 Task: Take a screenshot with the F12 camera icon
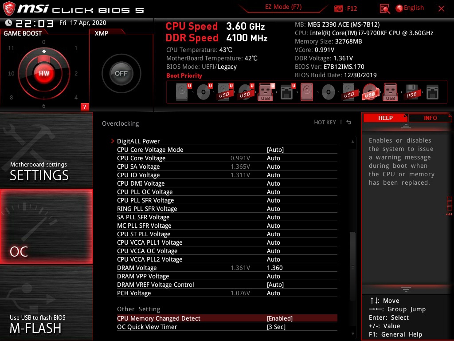(338, 9)
